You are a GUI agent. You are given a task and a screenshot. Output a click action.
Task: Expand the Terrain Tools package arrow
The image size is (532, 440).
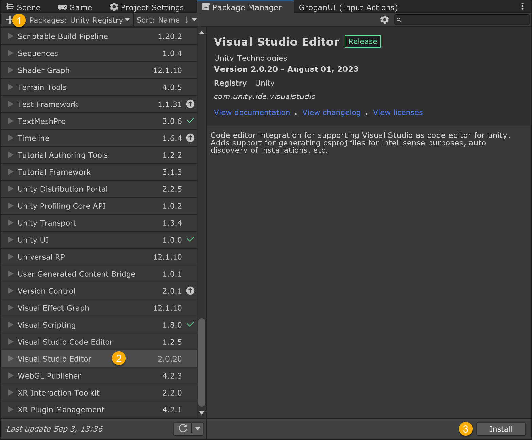pyautogui.click(x=11, y=87)
